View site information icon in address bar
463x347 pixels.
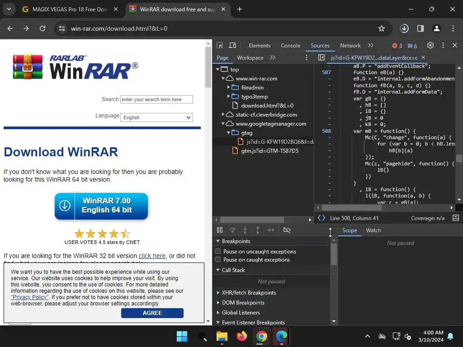tap(62, 28)
